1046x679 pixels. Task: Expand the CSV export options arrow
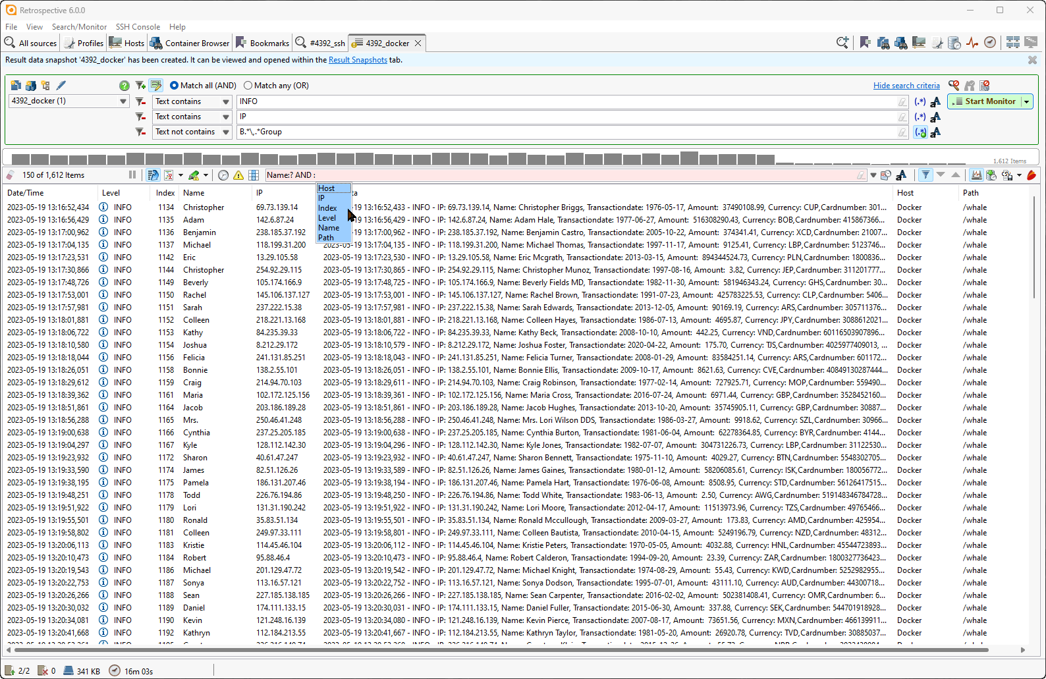click(1019, 175)
